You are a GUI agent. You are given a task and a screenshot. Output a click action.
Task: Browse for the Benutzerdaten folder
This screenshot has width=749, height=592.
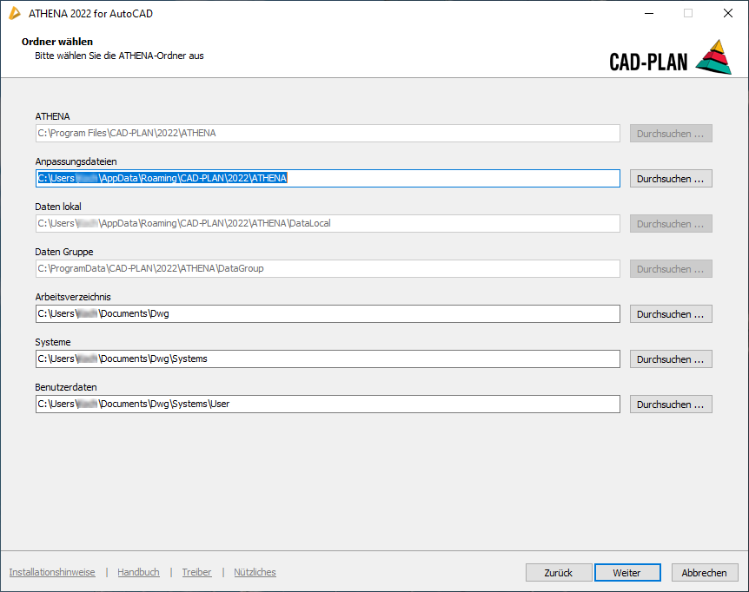[671, 405]
